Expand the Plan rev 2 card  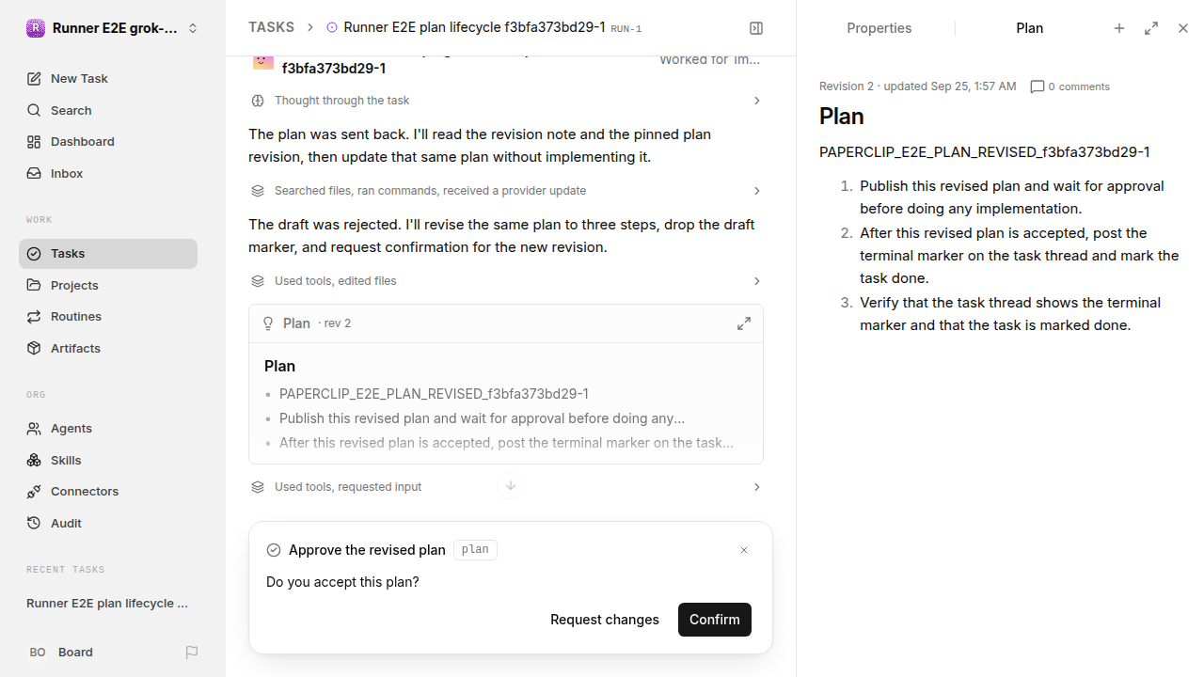(744, 323)
